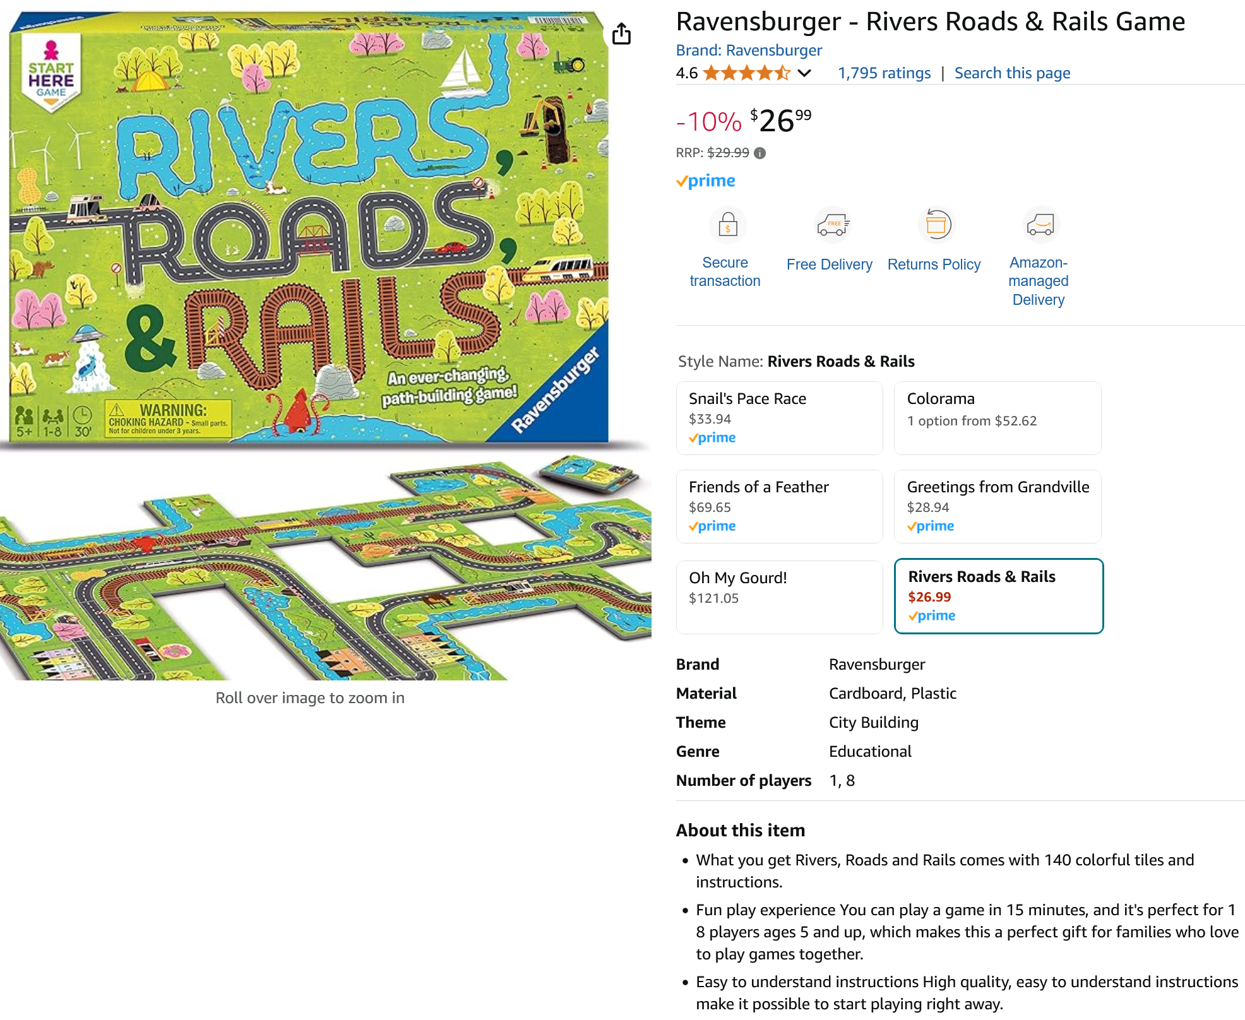Image resolution: width=1245 pixels, height=1020 pixels.
Task: Click the Secure transaction lock icon
Action: click(x=728, y=225)
